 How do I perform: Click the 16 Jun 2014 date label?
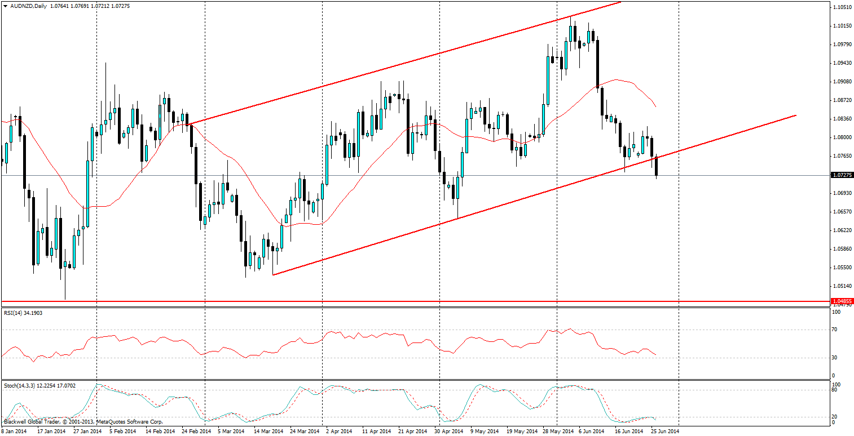628,431
